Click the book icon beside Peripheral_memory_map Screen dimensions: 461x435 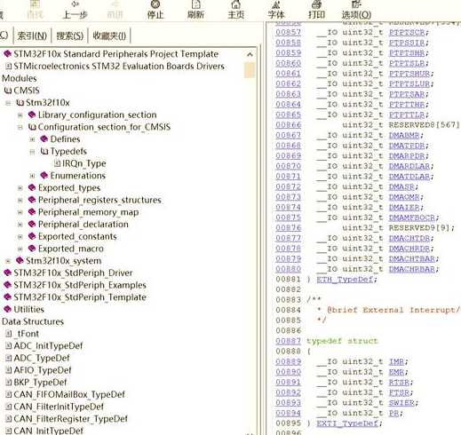click(32, 212)
